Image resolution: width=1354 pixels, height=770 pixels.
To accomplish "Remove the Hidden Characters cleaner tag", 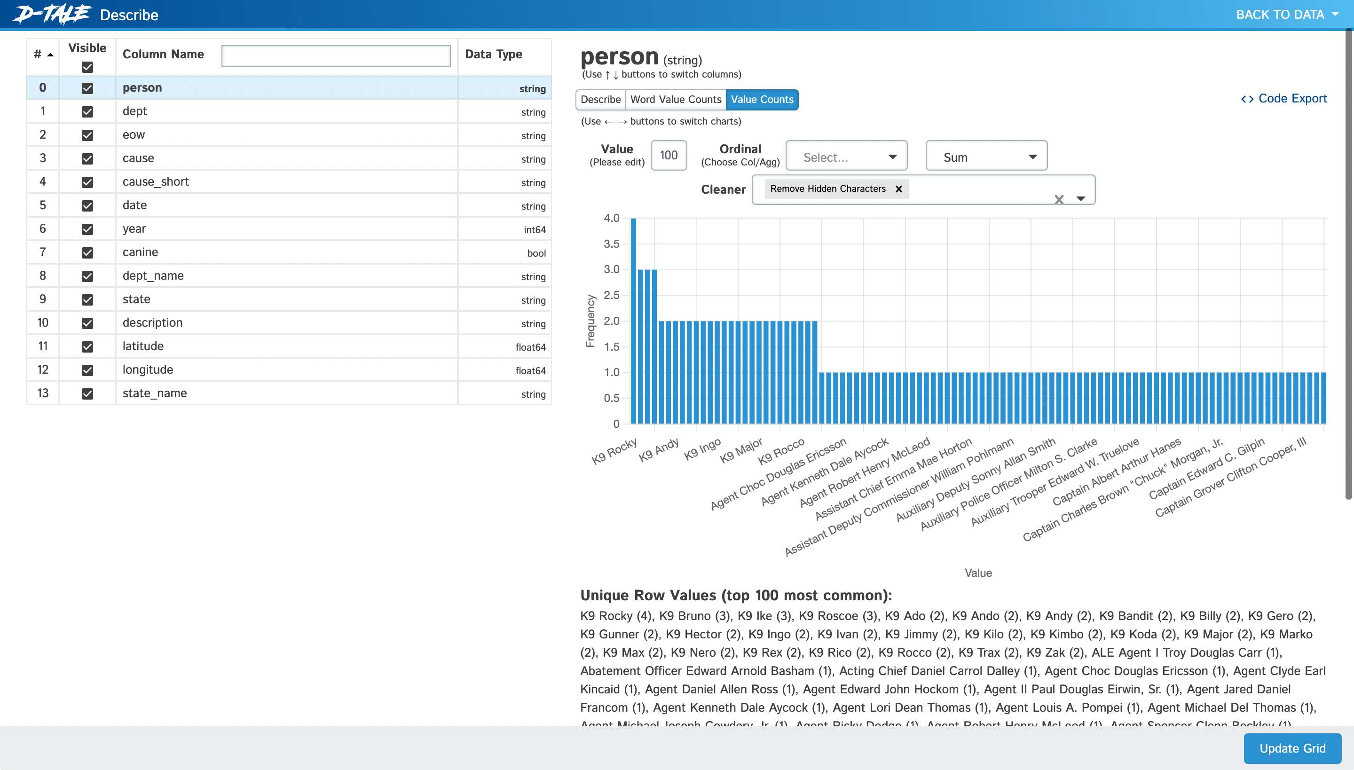I will pos(898,189).
